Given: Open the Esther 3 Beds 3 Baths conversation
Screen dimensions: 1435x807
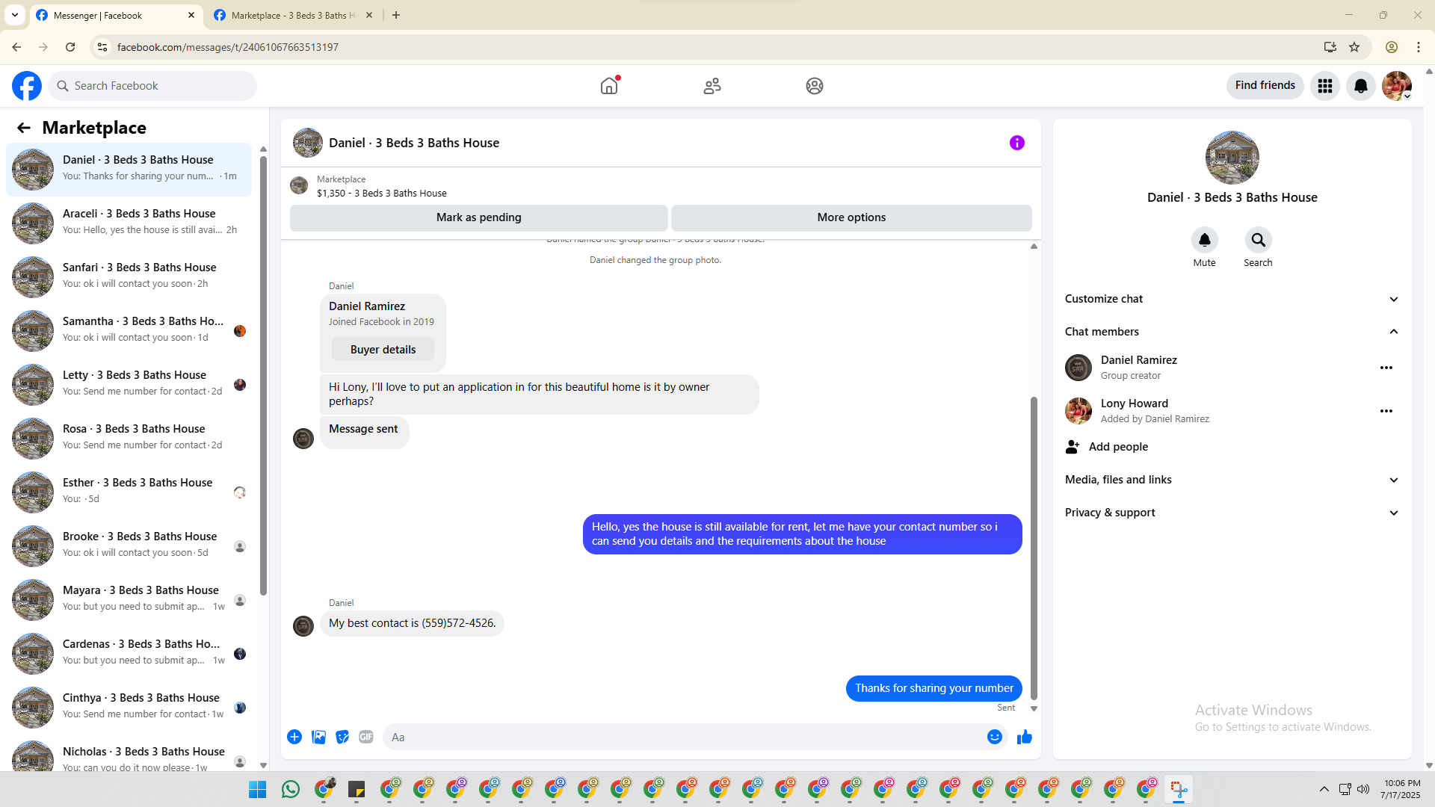Looking at the screenshot, I should tap(129, 492).
